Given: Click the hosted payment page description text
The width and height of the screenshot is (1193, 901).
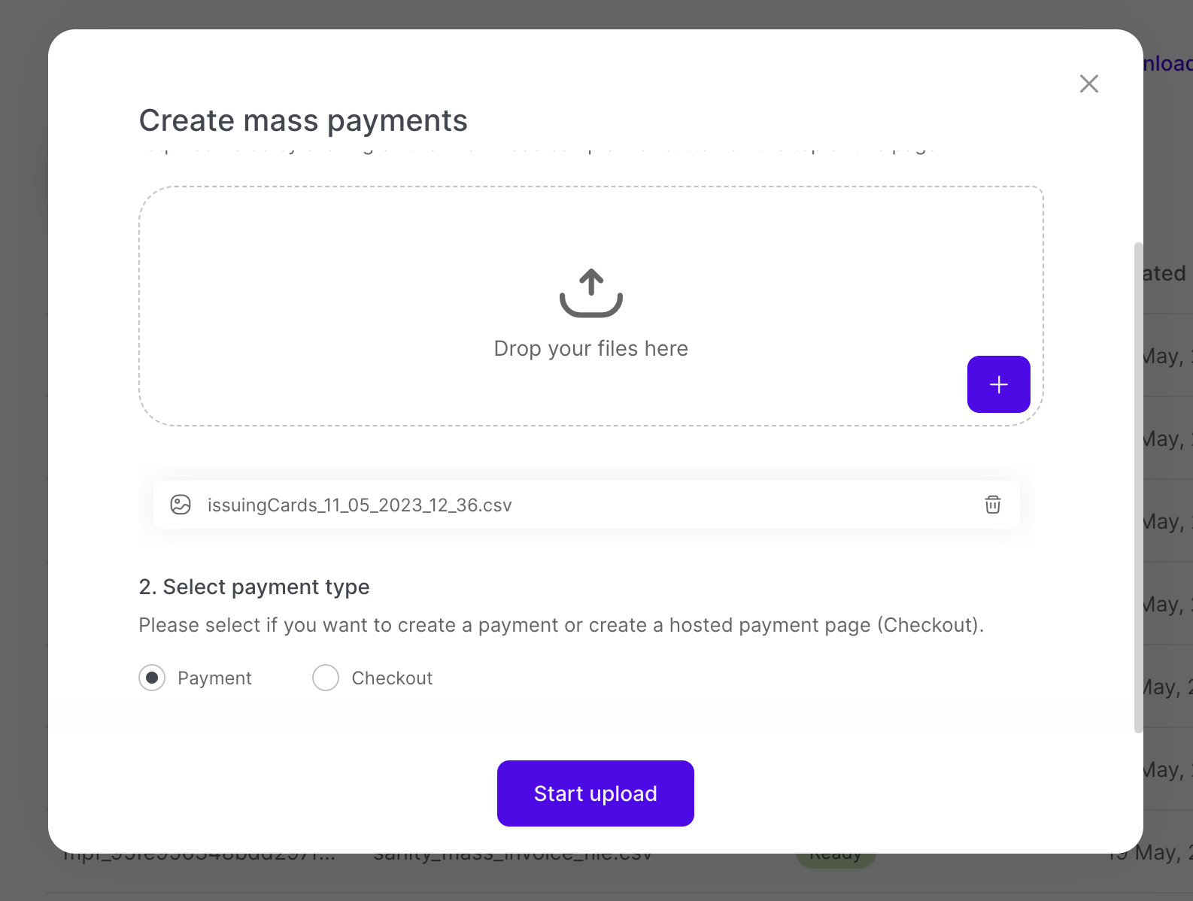Looking at the screenshot, I should [x=561, y=626].
